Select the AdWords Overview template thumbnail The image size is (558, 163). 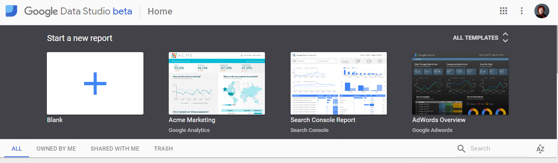pyautogui.click(x=461, y=83)
